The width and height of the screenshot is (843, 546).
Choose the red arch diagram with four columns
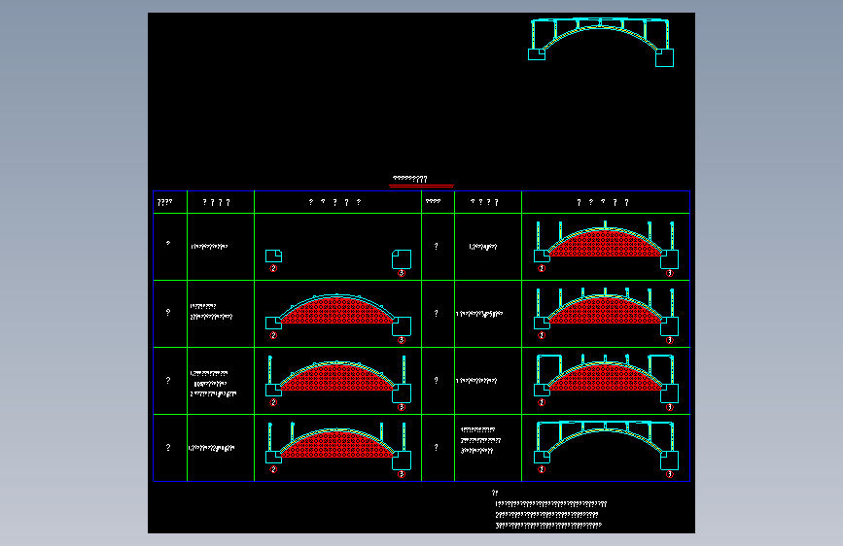point(338,450)
